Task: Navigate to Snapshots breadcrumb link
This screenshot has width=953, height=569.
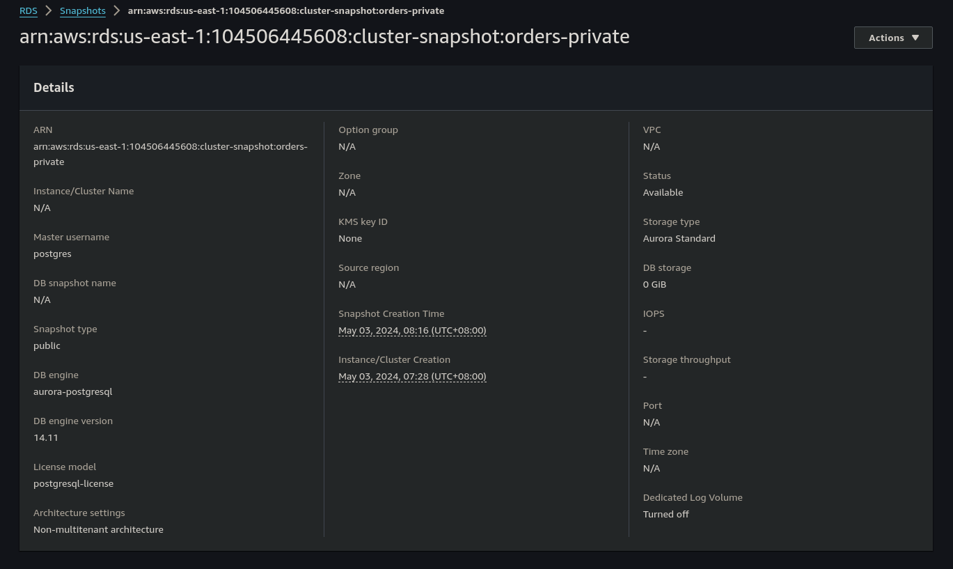Action: 83,11
